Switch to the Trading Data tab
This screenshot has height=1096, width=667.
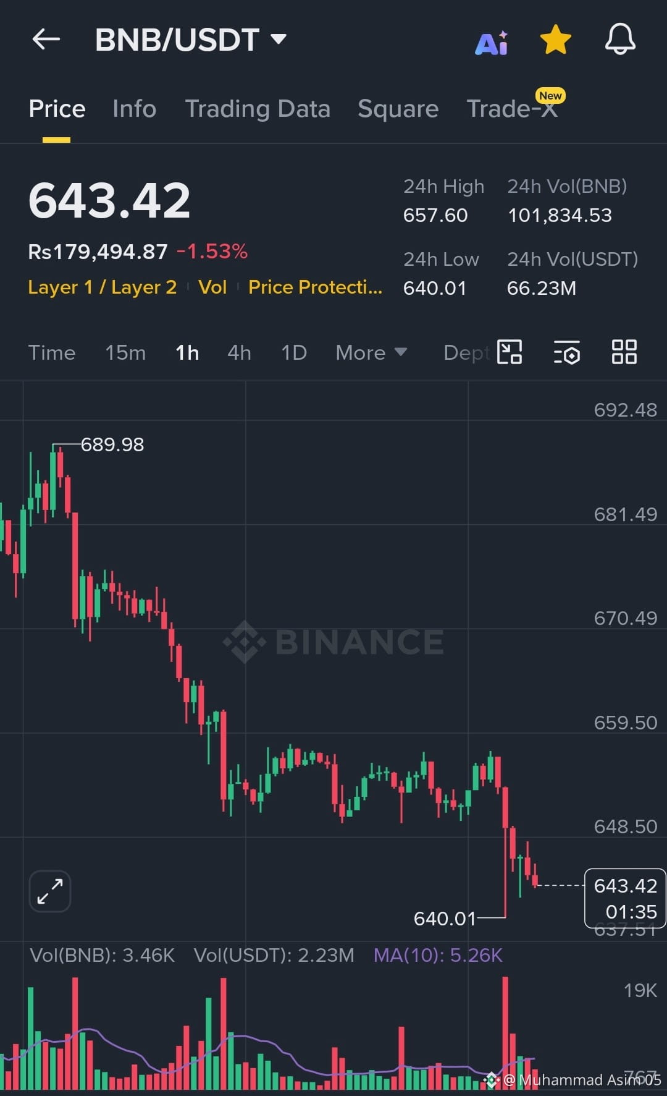coord(258,109)
